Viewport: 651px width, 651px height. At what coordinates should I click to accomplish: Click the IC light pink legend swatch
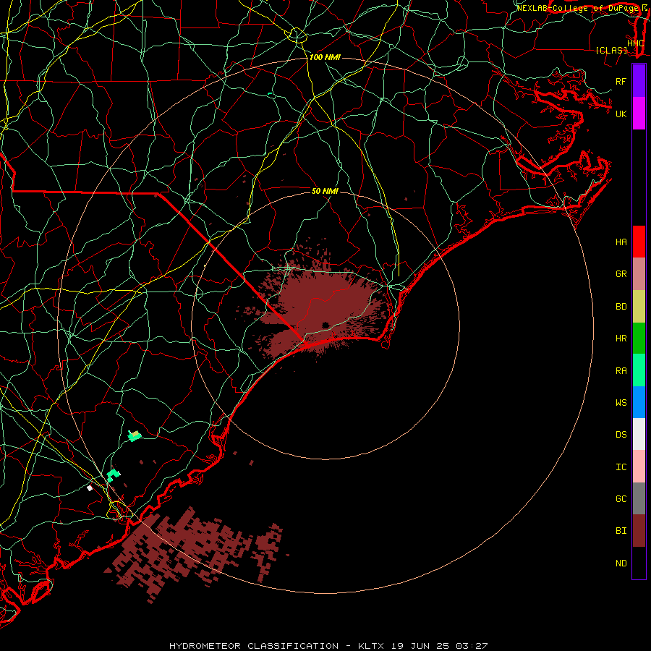click(x=639, y=467)
